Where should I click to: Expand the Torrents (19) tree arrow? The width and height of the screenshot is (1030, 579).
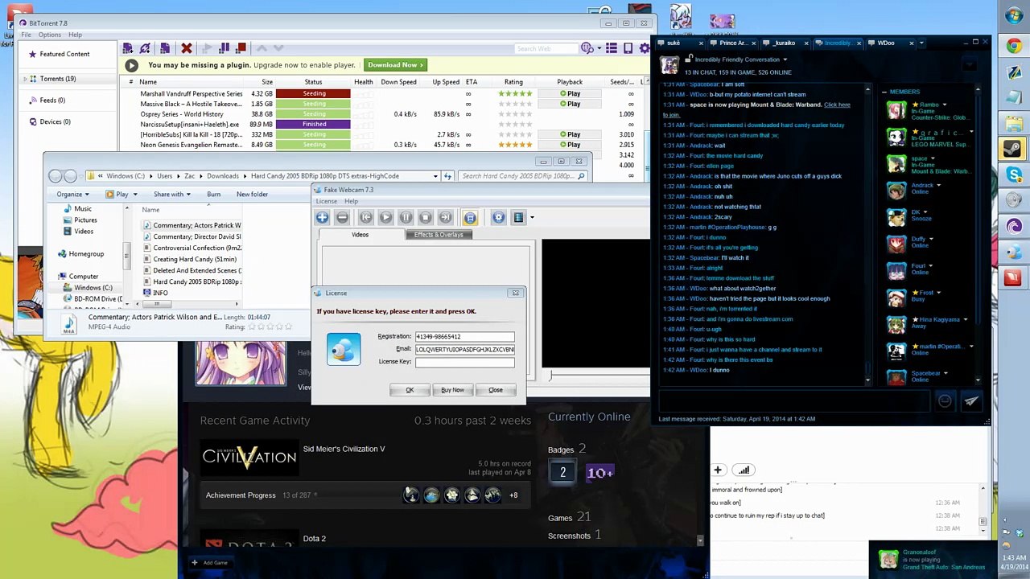pyautogui.click(x=25, y=79)
